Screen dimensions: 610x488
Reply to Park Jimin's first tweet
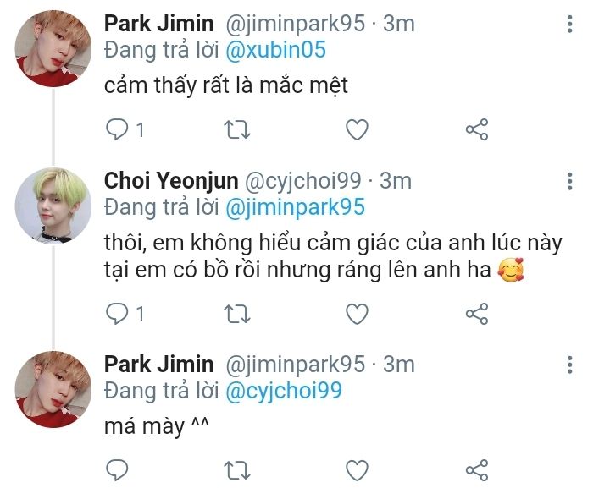pyautogui.click(x=117, y=129)
